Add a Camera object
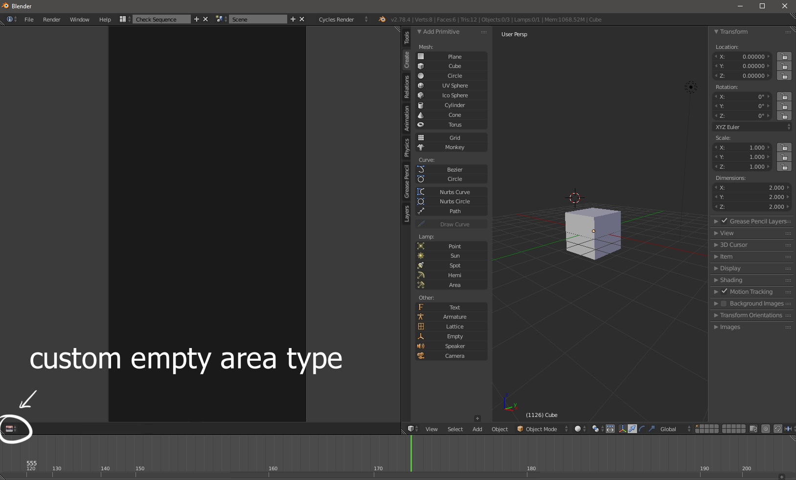This screenshot has height=480, width=796. pos(451,356)
